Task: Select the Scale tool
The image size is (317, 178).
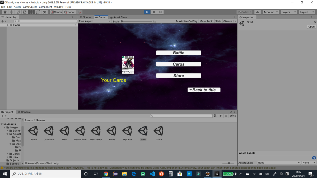Action: click(25, 12)
